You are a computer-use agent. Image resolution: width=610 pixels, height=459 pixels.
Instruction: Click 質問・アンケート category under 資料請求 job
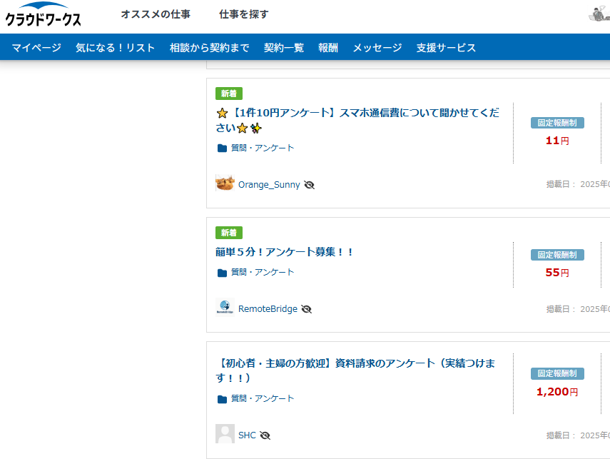click(x=263, y=398)
